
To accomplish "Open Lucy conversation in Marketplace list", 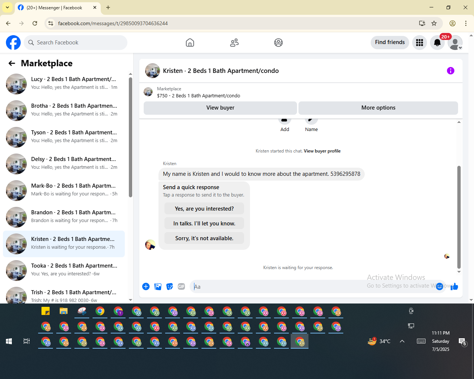I will (64, 84).
